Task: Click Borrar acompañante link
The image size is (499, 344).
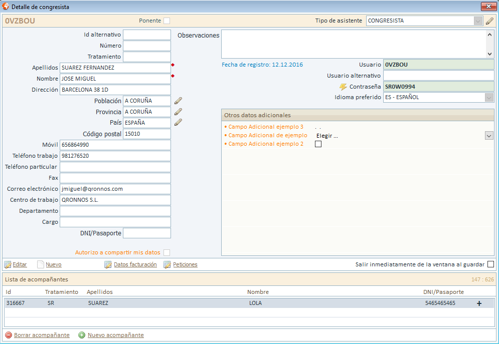Action: pyautogui.click(x=42, y=335)
